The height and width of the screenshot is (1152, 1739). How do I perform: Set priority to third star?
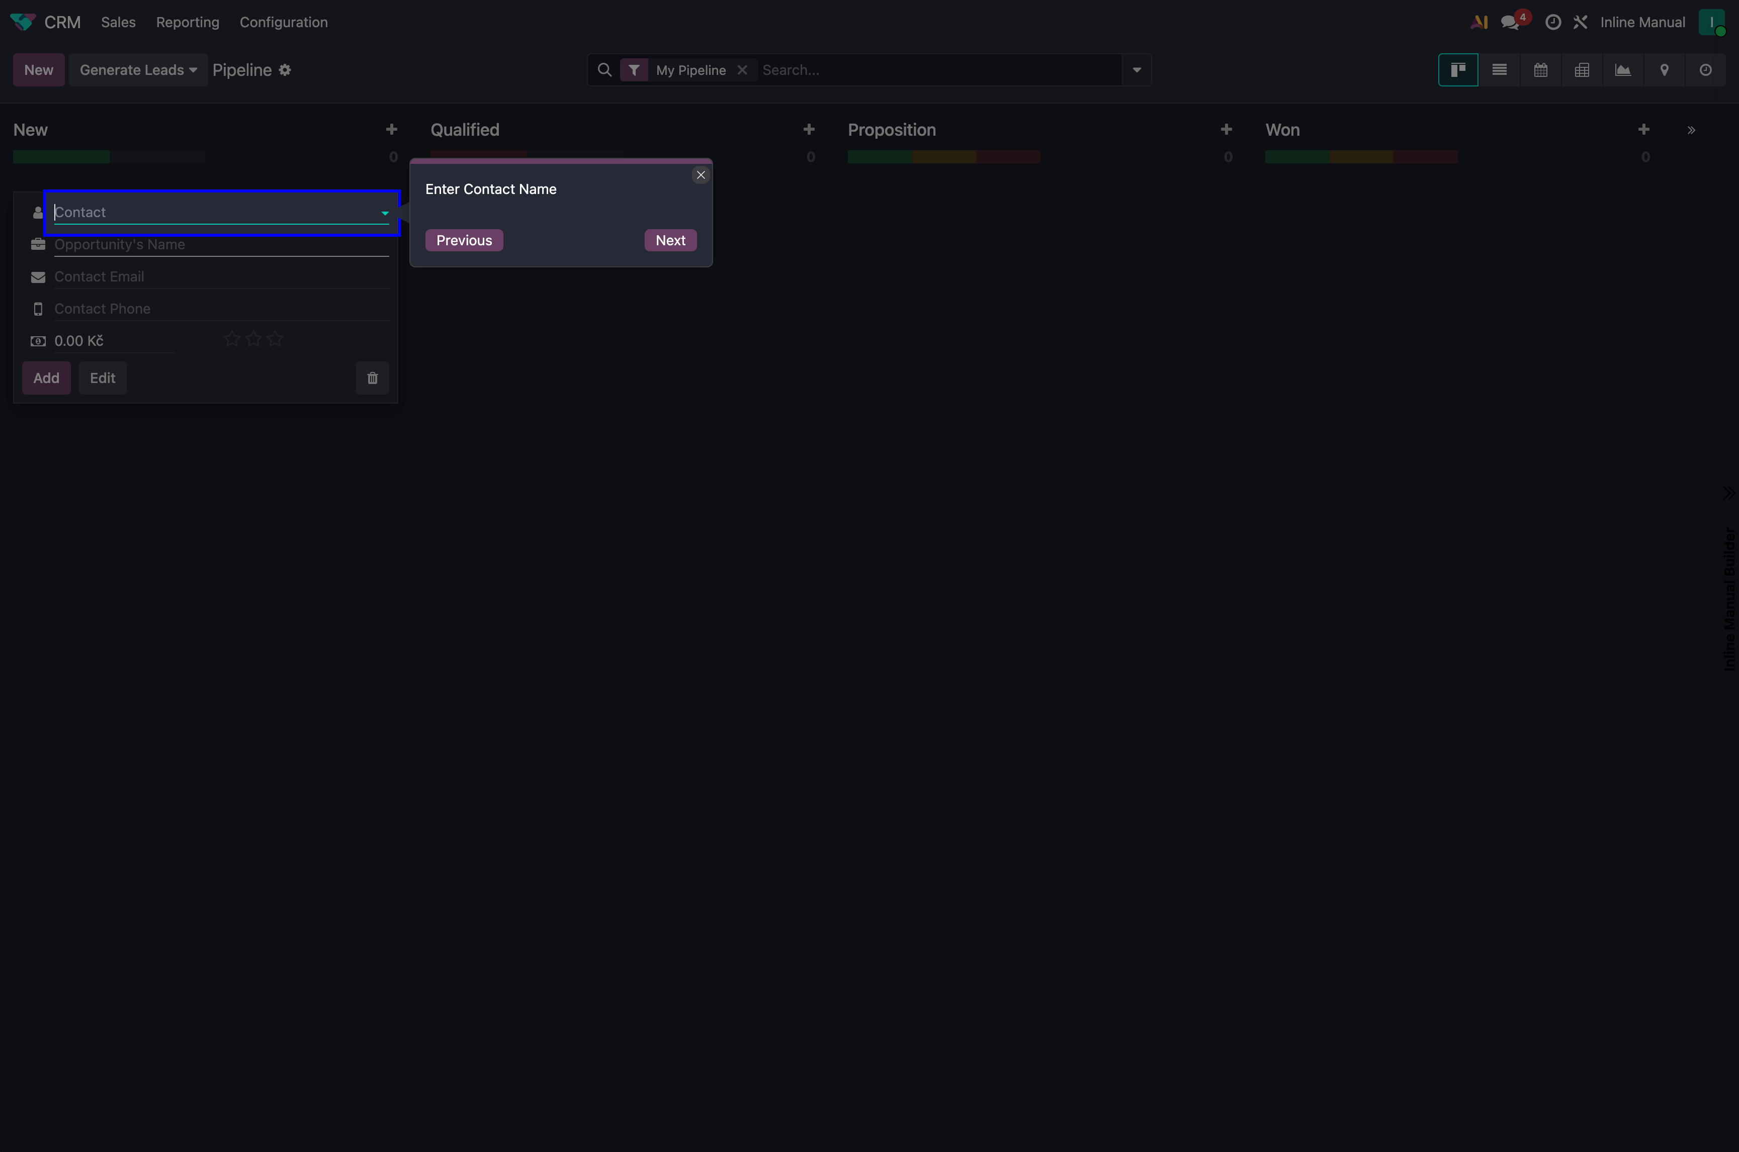[x=275, y=339]
